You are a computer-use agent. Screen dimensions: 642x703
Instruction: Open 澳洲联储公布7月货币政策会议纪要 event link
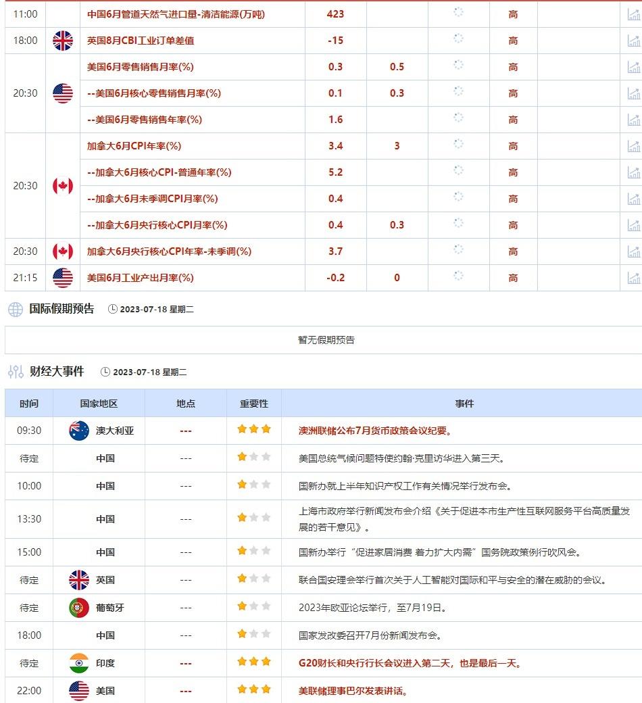tap(375, 431)
